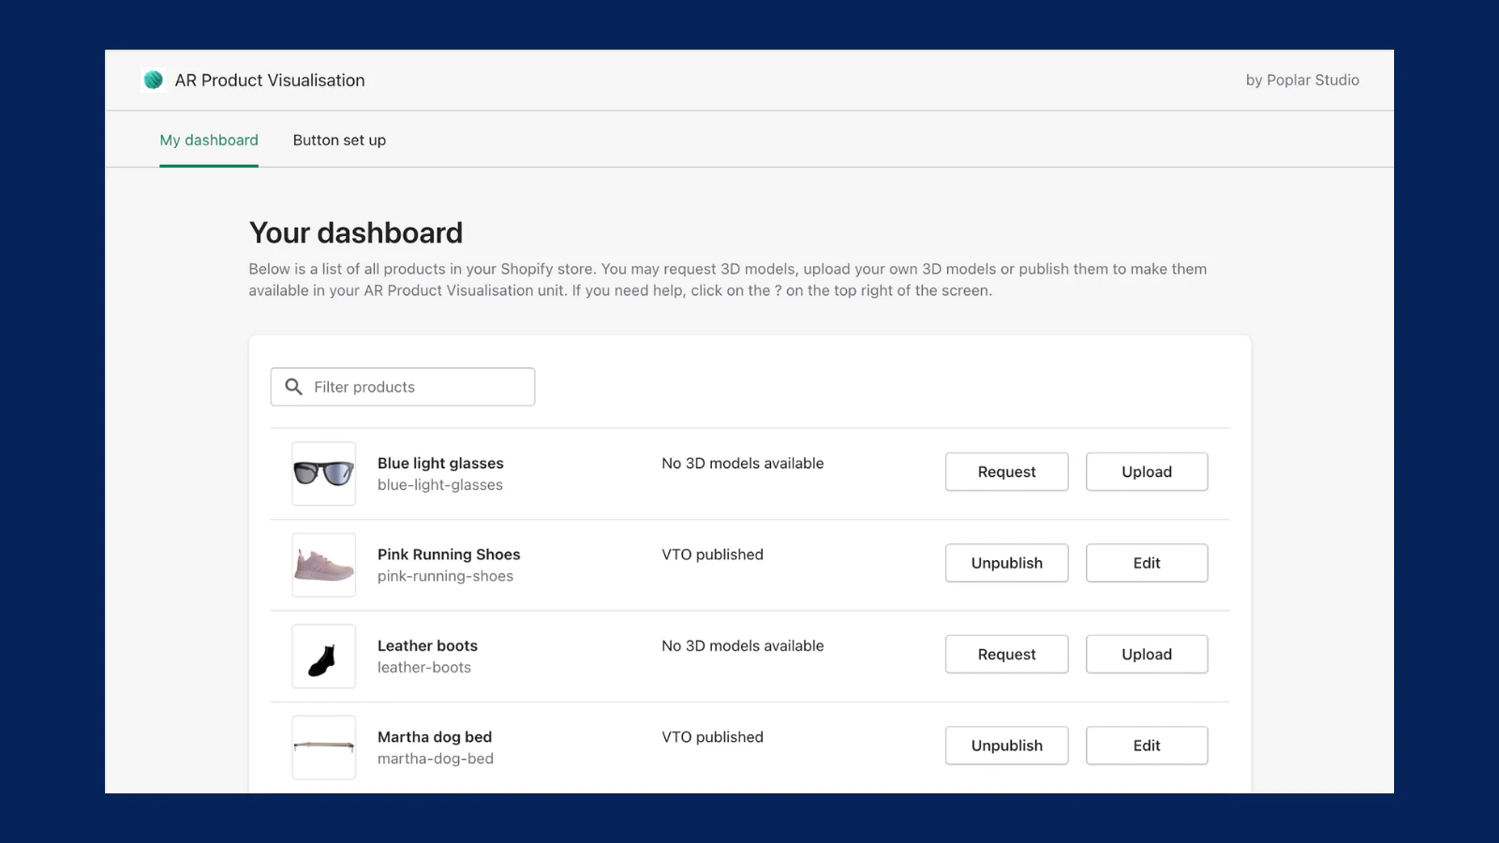This screenshot has height=843, width=1499.
Task: Select the Leather boots product name
Action: point(427,646)
